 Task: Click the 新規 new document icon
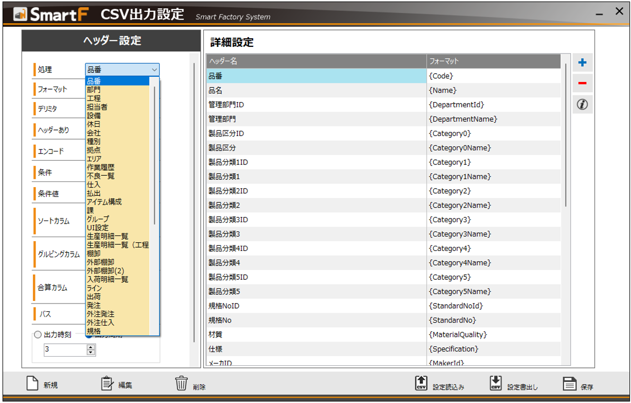(x=33, y=384)
